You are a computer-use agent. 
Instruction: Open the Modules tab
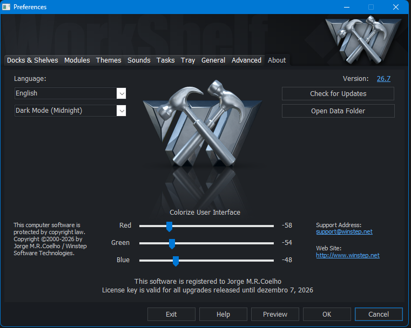pyautogui.click(x=77, y=60)
